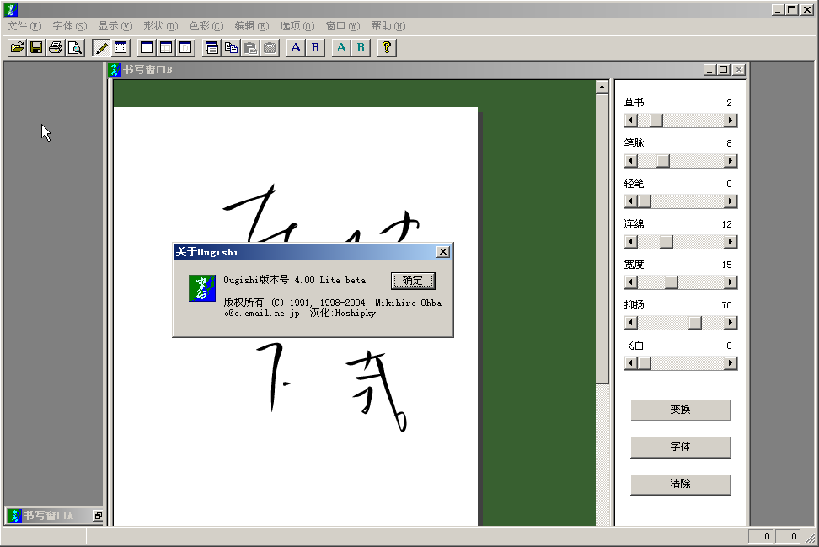This screenshot has height=547, width=819.
Task: Select the pen writing tool
Action: pos(101,48)
